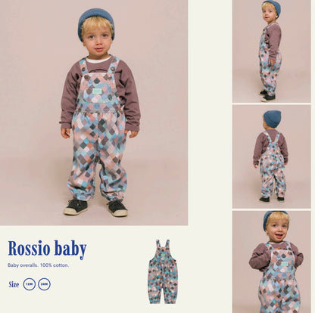Click the green patch on the main photo bib
This screenshot has height=313, width=315.
97,91
